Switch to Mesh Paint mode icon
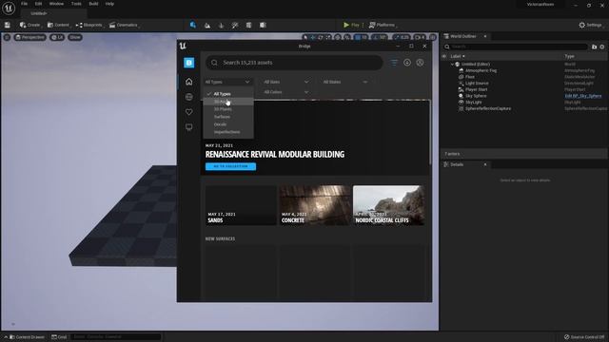The image size is (609, 342). click(235, 26)
